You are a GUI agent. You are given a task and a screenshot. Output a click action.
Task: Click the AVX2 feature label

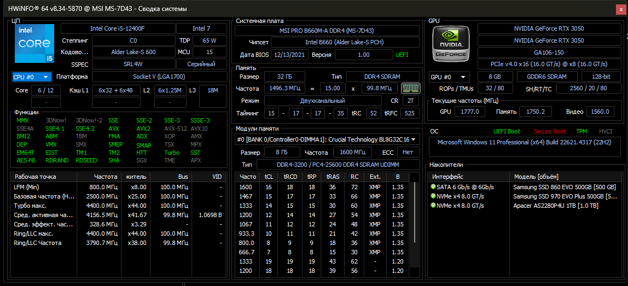143,129
